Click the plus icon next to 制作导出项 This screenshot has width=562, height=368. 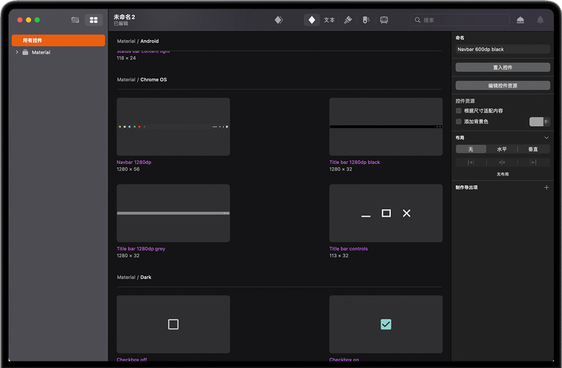click(x=546, y=188)
